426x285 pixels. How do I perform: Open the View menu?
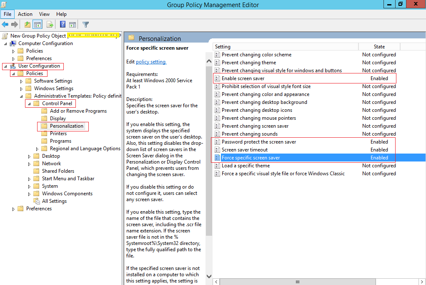click(44, 14)
